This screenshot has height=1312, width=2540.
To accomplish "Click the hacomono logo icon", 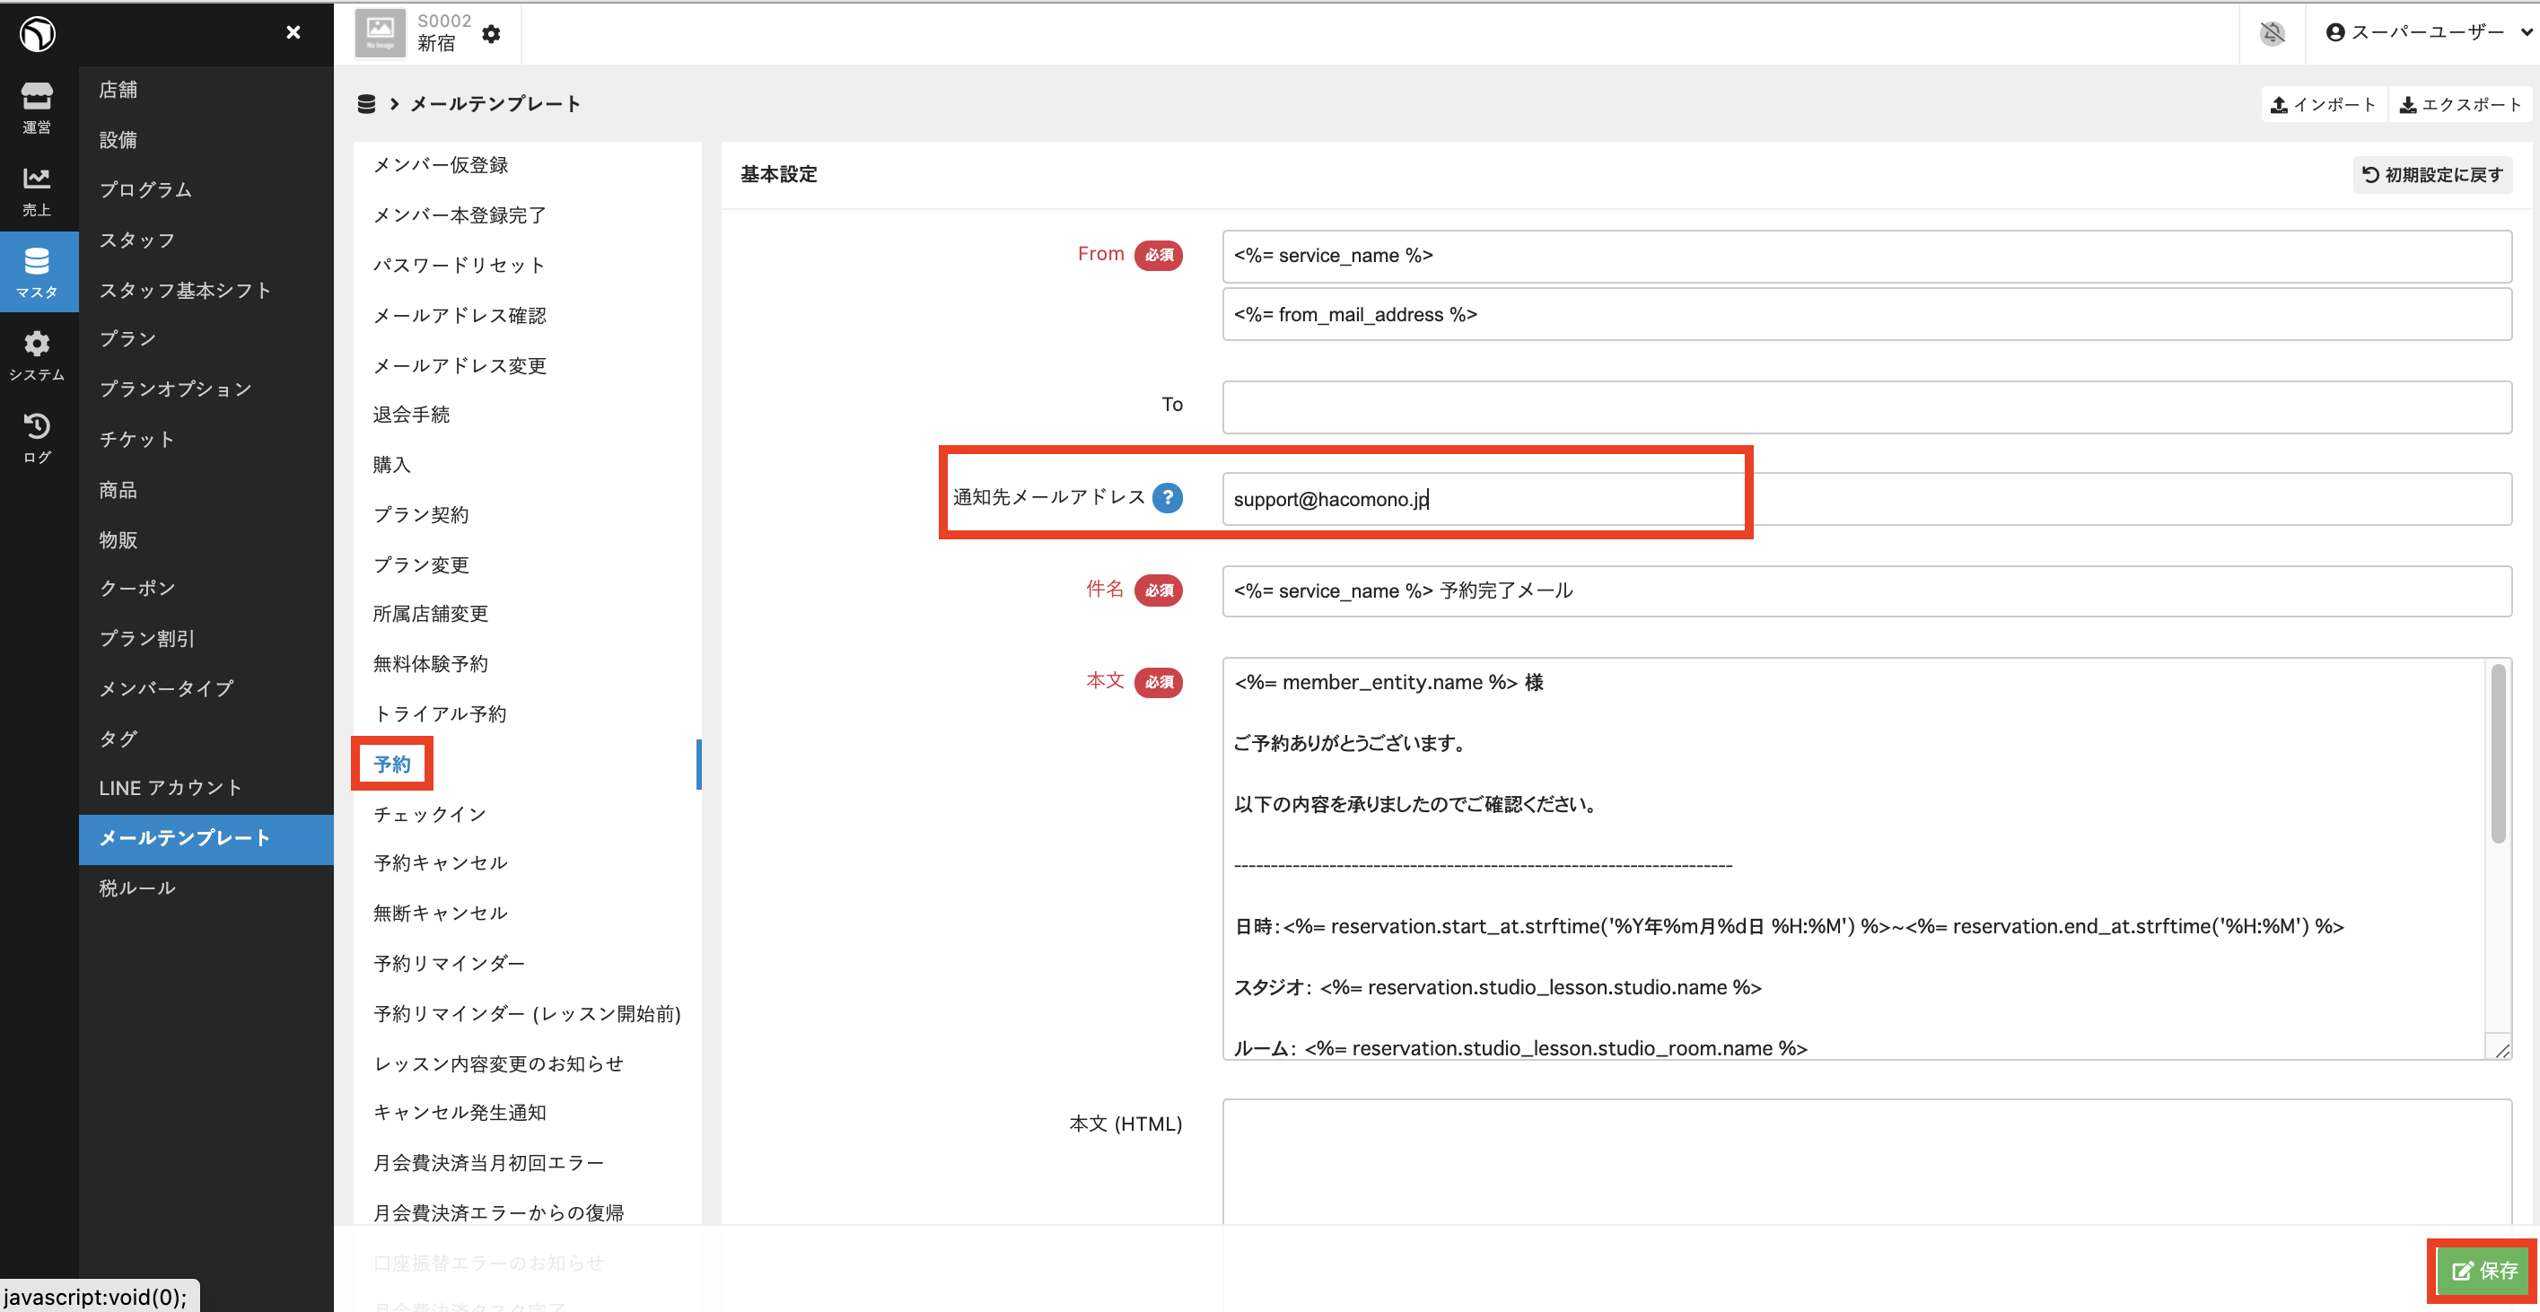I will point(37,33).
